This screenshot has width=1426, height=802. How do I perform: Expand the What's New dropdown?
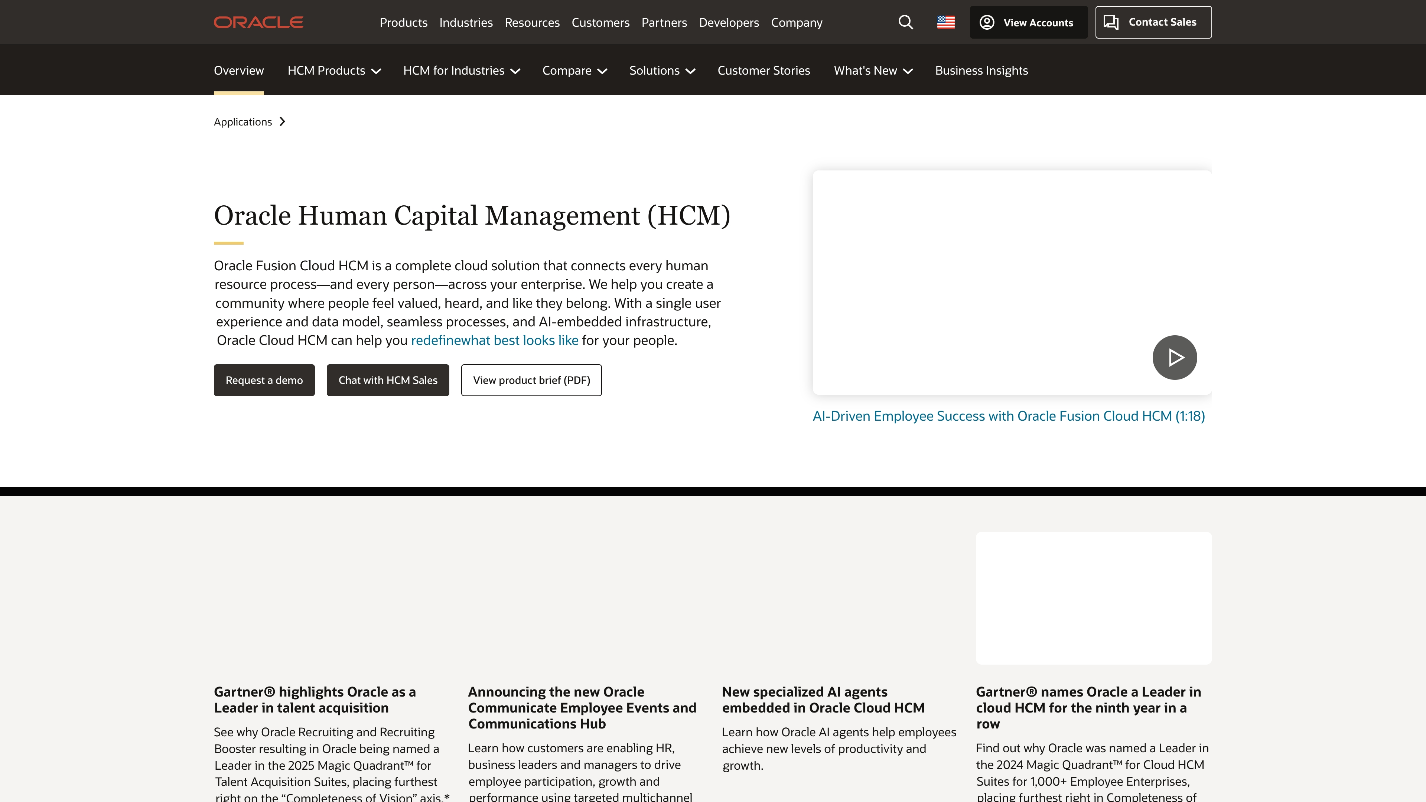(873, 70)
